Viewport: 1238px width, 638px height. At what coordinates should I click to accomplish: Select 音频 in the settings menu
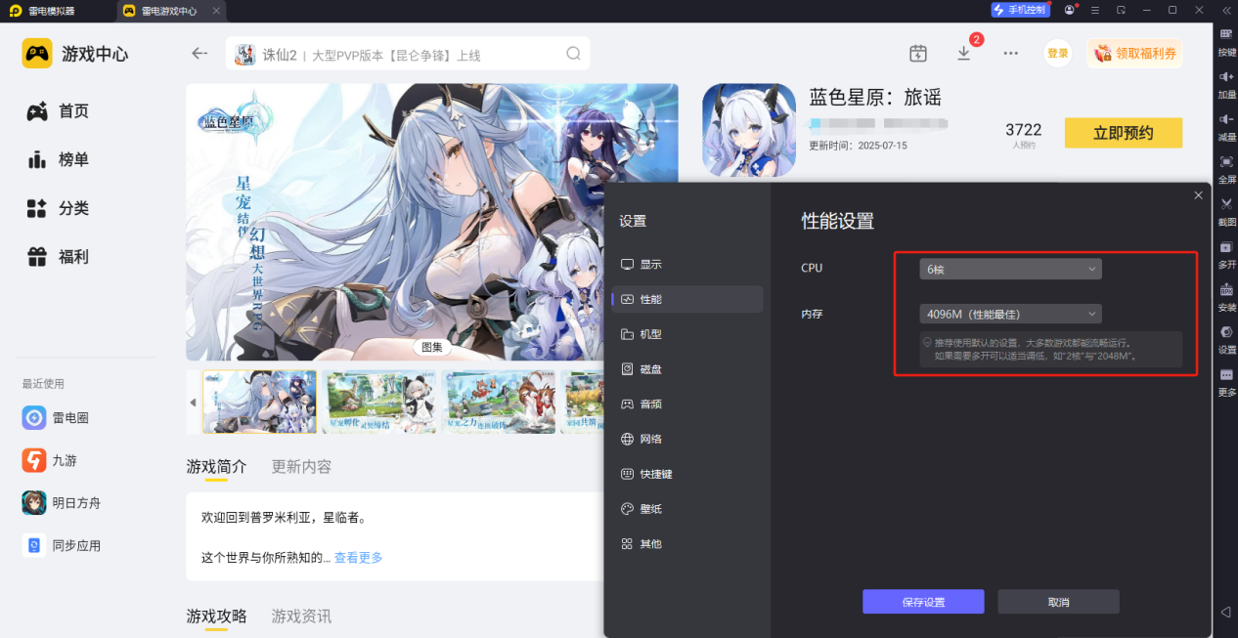pos(687,404)
